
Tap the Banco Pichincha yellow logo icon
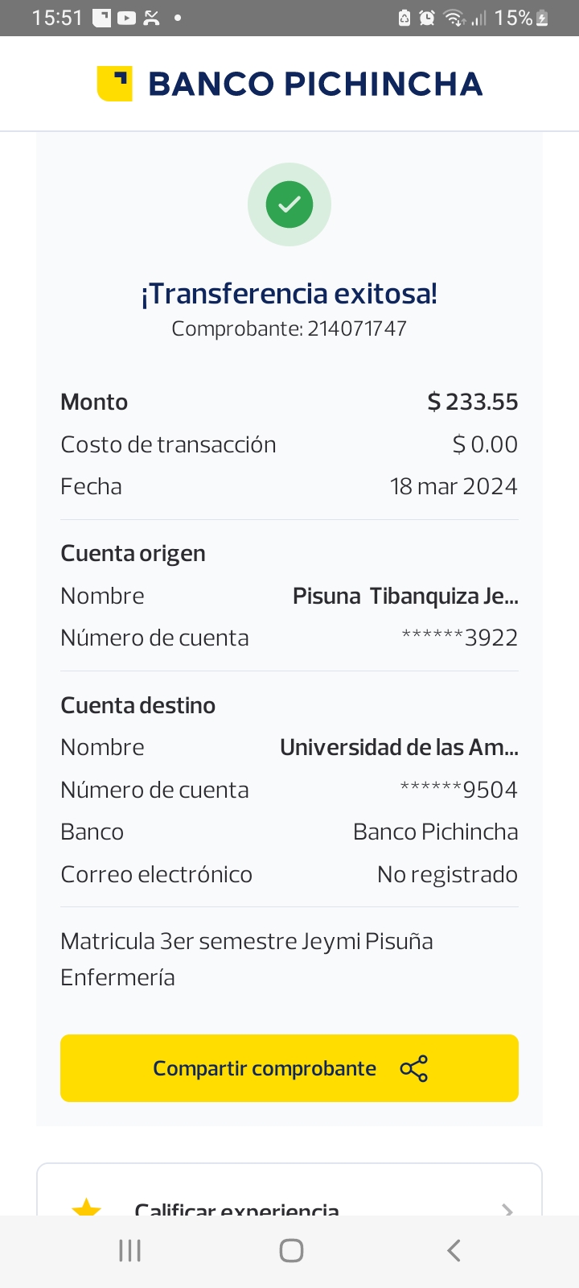pos(114,84)
